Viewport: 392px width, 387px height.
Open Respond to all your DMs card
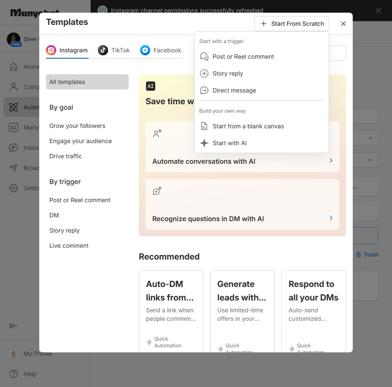pos(314,311)
